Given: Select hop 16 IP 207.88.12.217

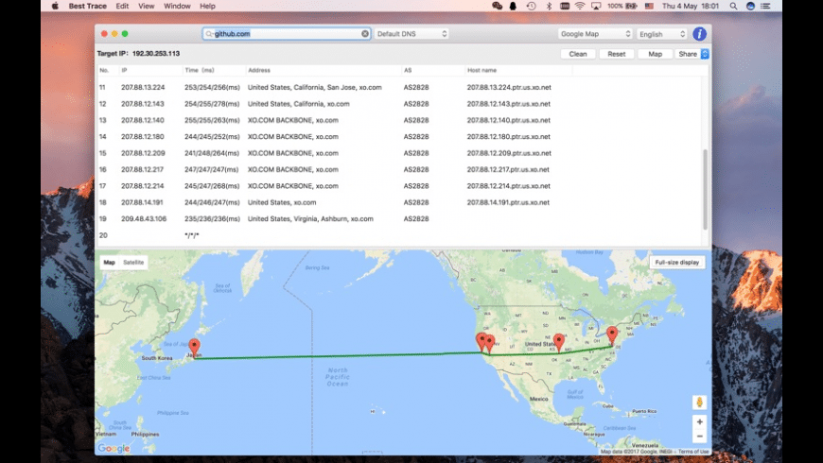Looking at the screenshot, I should (398, 169).
